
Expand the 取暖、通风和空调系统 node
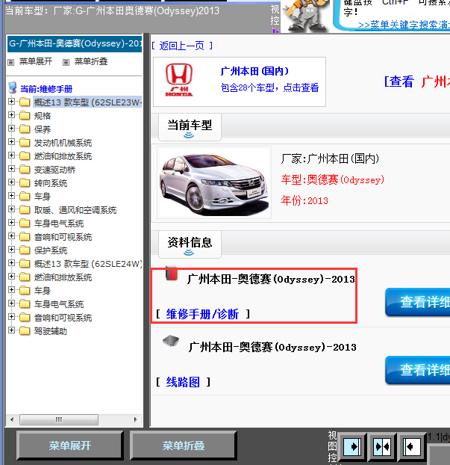click(11, 209)
